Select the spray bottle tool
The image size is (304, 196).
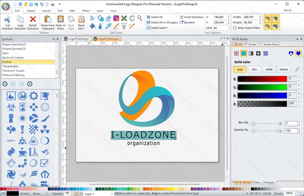(100, 26)
